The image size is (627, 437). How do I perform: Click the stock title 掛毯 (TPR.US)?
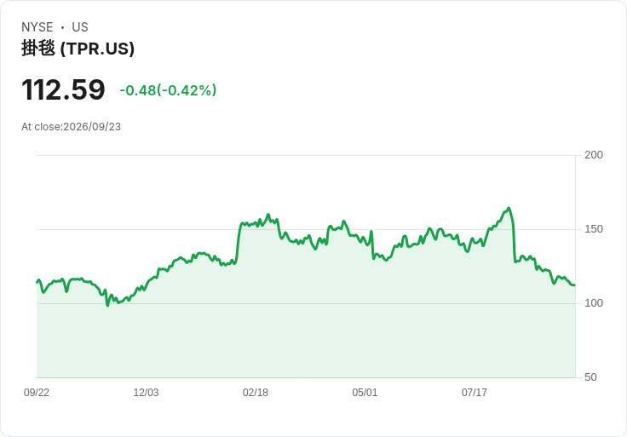pyautogui.click(x=78, y=49)
